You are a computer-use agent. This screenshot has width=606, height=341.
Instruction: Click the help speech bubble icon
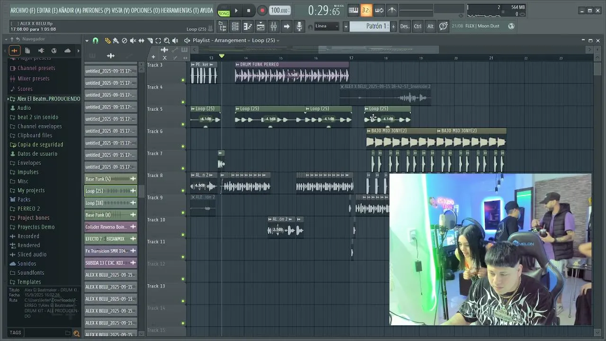(443, 27)
